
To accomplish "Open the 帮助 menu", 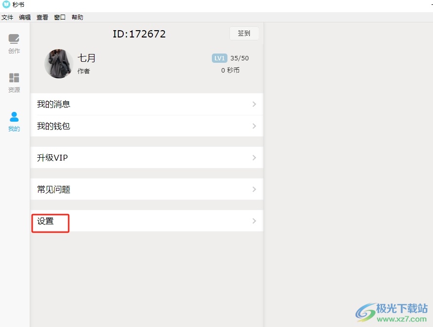I will [x=77, y=18].
